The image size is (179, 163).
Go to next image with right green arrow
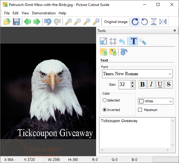[37, 21]
